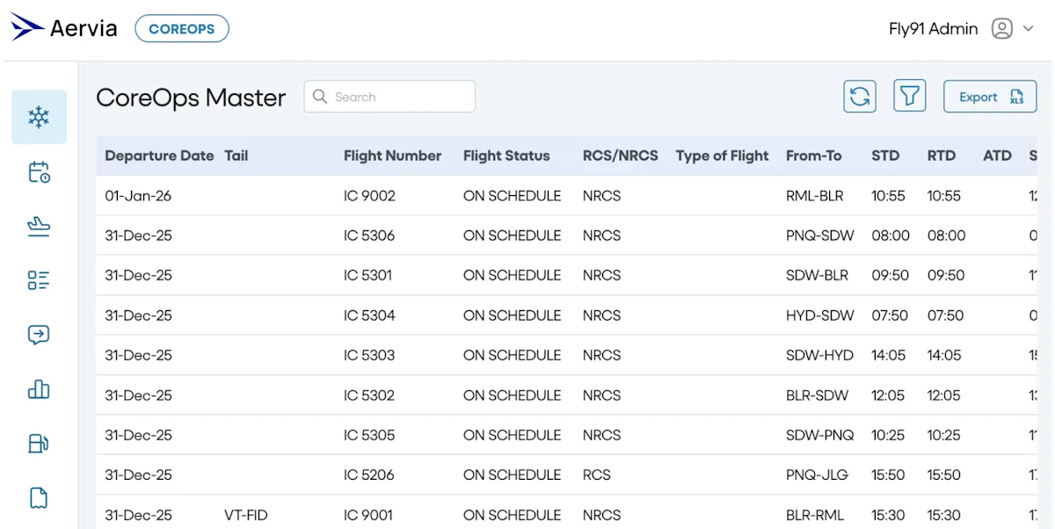Select flight number IC 5306
1055x529 pixels.
point(369,236)
